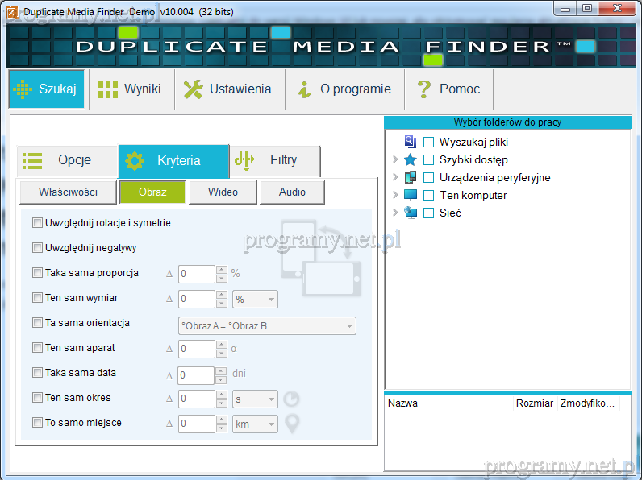Enable Uwzględnij rotacje i symetrie checkbox

click(x=37, y=223)
